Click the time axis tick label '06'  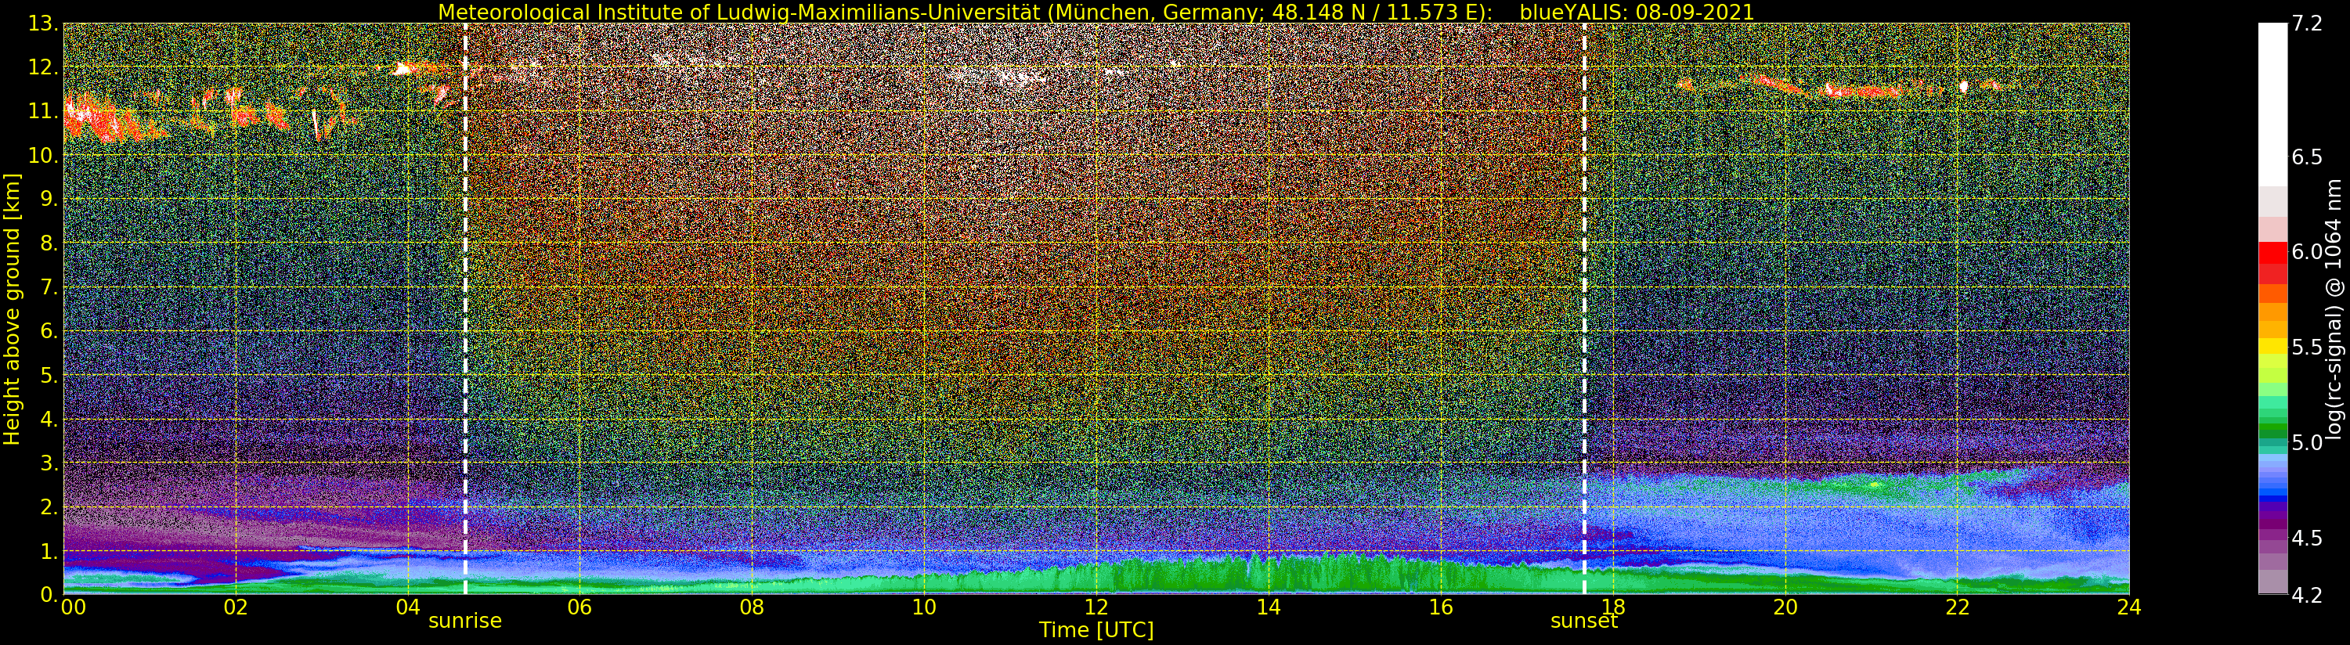580,607
